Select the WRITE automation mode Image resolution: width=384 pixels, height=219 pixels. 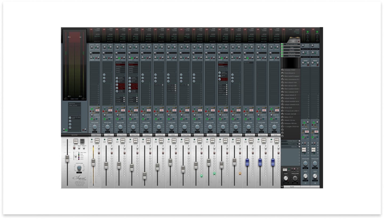click(79, 159)
